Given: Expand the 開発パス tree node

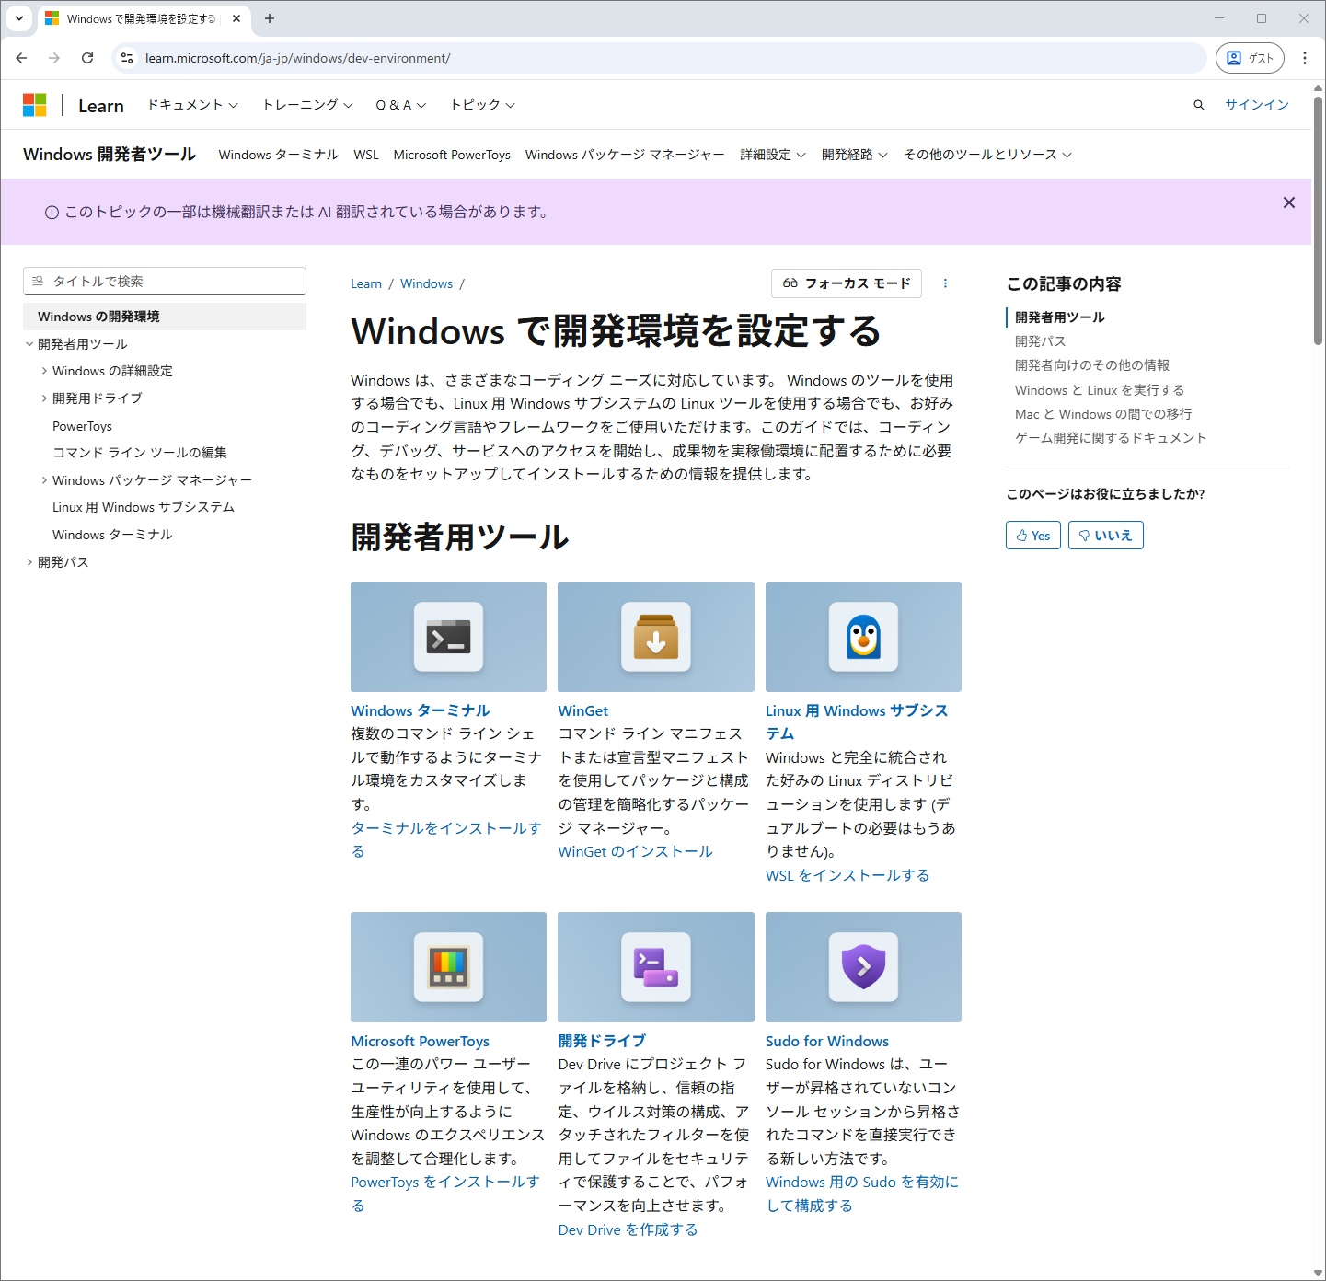Looking at the screenshot, I should pyautogui.click(x=29, y=562).
